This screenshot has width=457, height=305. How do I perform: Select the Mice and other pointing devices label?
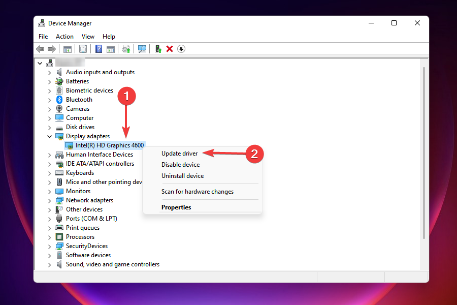[104, 182]
